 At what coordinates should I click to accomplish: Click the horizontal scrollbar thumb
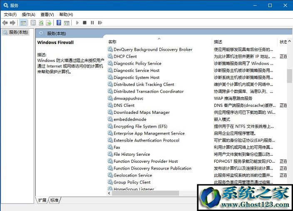click(x=145, y=193)
